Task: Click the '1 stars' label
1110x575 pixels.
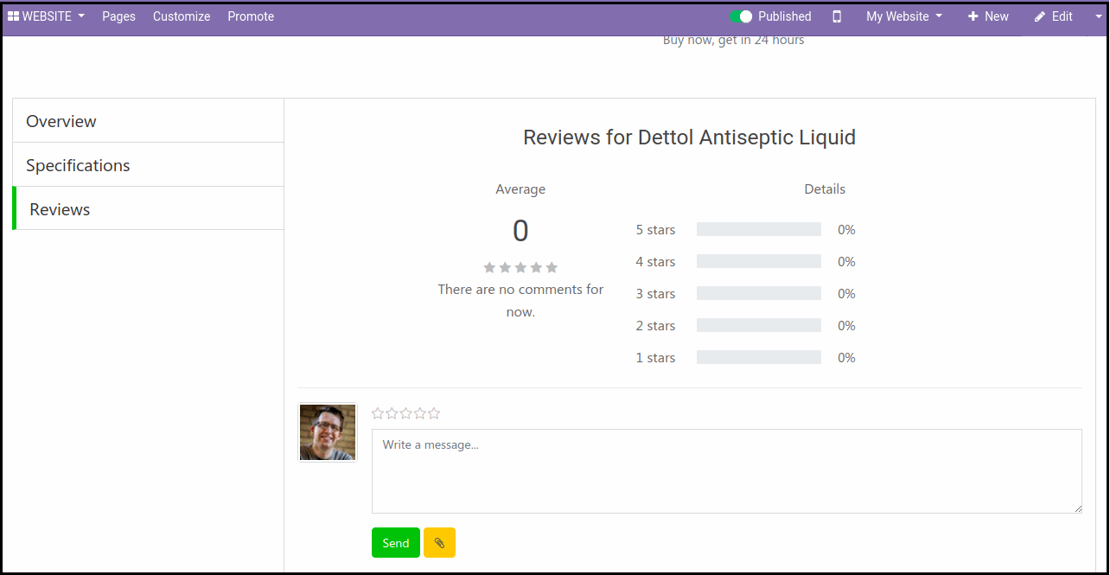Action: coord(656,357)
